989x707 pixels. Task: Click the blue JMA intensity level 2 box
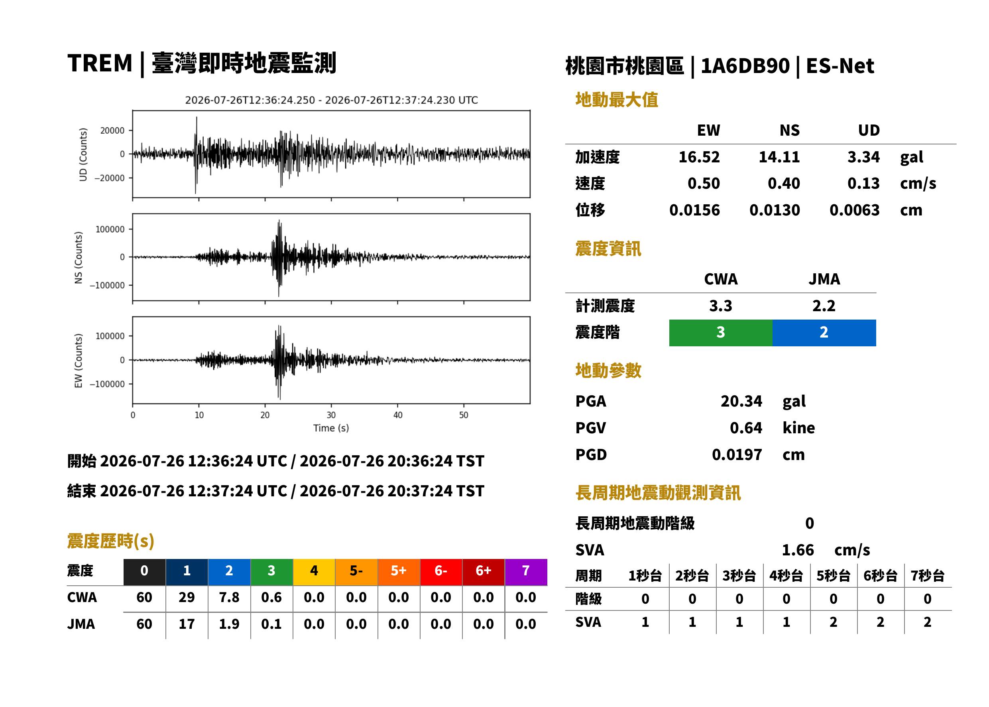pos(824,333)
